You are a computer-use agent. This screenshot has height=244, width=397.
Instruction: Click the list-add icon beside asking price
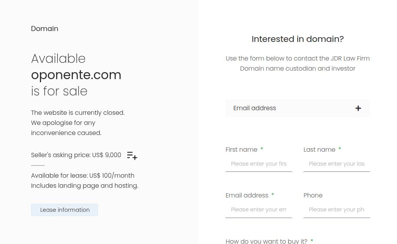pyautogui.click(x=132, y=156)
